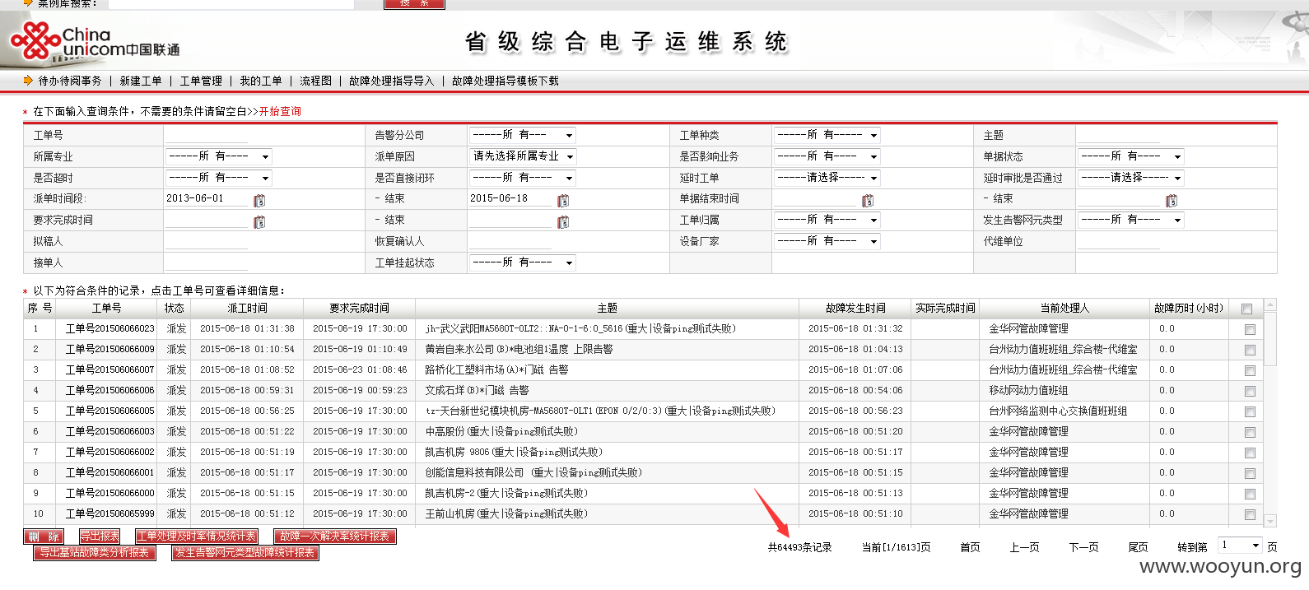Check the box for 工单号201506065999 row

click(x=1250, y=514)
